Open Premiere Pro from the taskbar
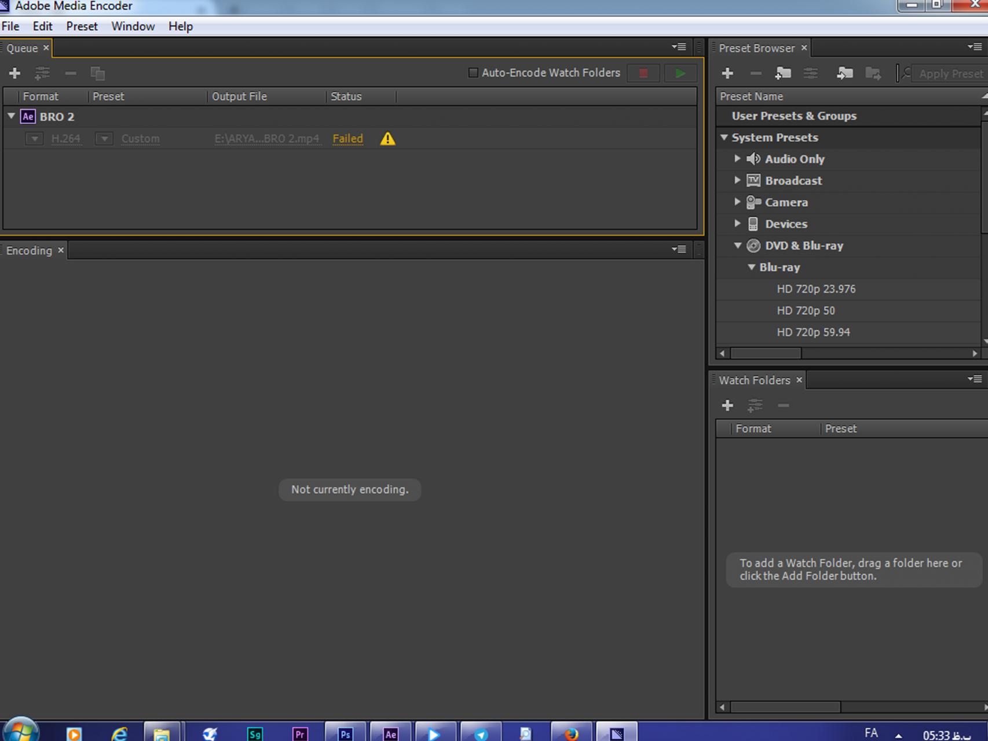 pos(300,733)
